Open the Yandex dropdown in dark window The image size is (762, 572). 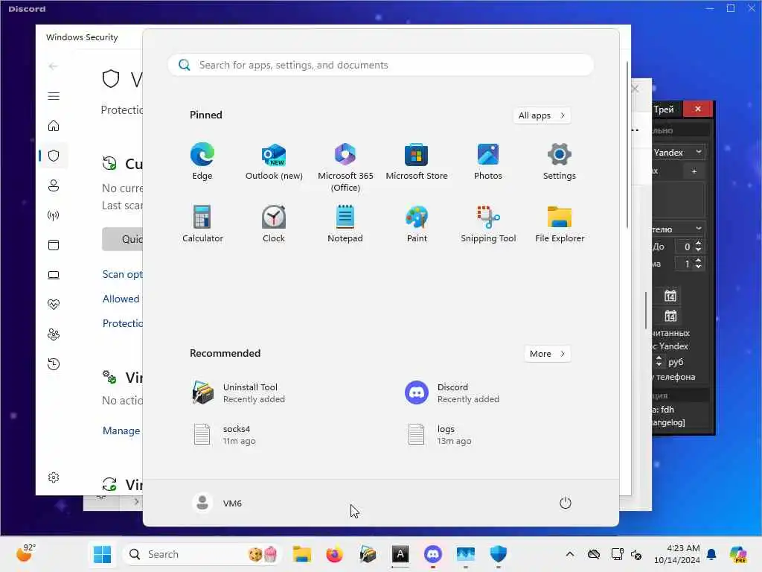[x=679, y=152]
